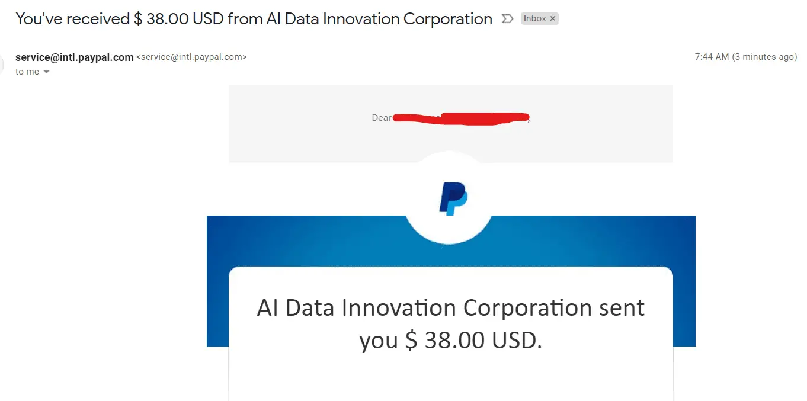This screenshot has height=401, width=807.
Task: Click the importance marker next to the subject
Action: [x=507, y=19]
